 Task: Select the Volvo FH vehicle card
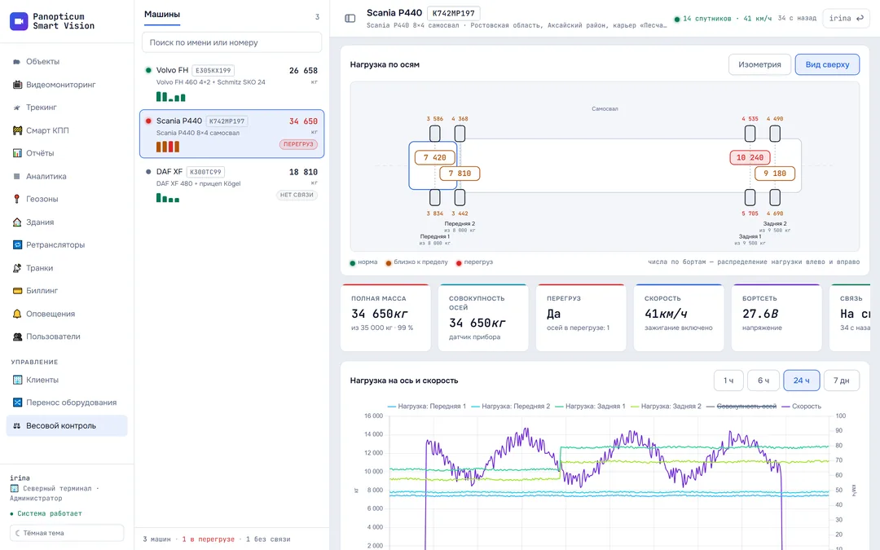[231, 82]
